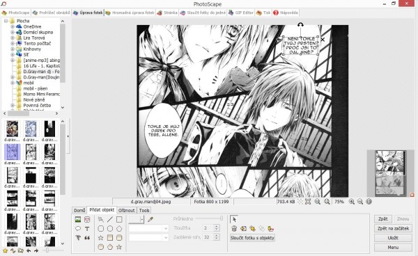This screenshot has width=418, height=256.
Task: Switch to the Oříznout tab
Action: tap(127, 211)
